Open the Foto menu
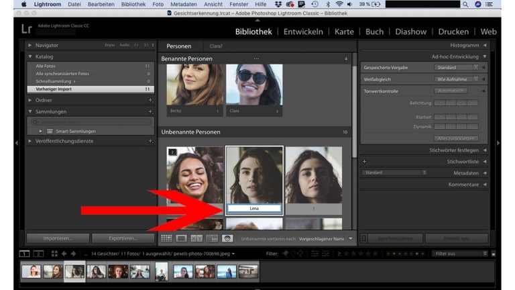The image size is (515, 290). [158, 4]
